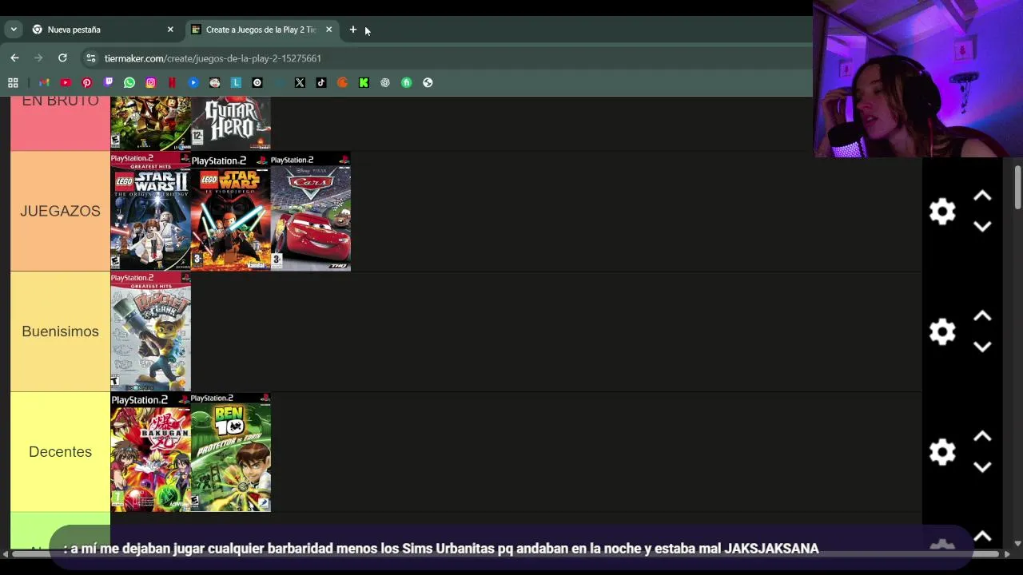Select the Cars game cover
The height and width of the screenshot is (575, 1023).
click(x=311, y=212)
